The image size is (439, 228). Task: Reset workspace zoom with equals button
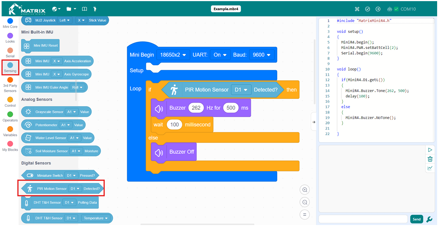305,215
